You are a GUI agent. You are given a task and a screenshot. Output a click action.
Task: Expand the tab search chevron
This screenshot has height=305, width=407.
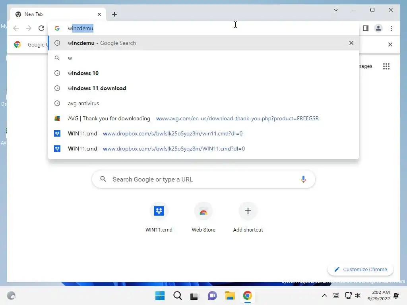[x=335, y=10]
